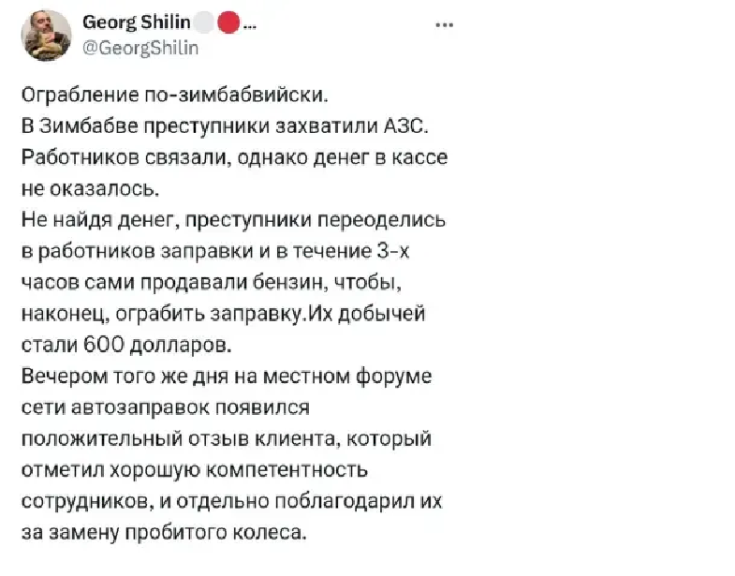Click the truncation ellipsis after the name badges
Image resolution: width=735 pixels, height=576 pixels.
250,24
